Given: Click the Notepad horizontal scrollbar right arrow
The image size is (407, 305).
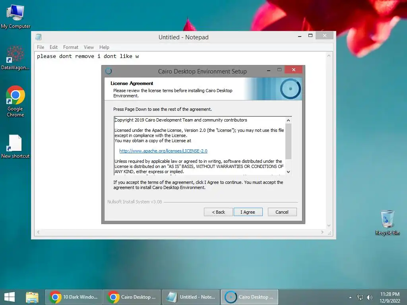Looking at the screenshot, I should [322, 232].
